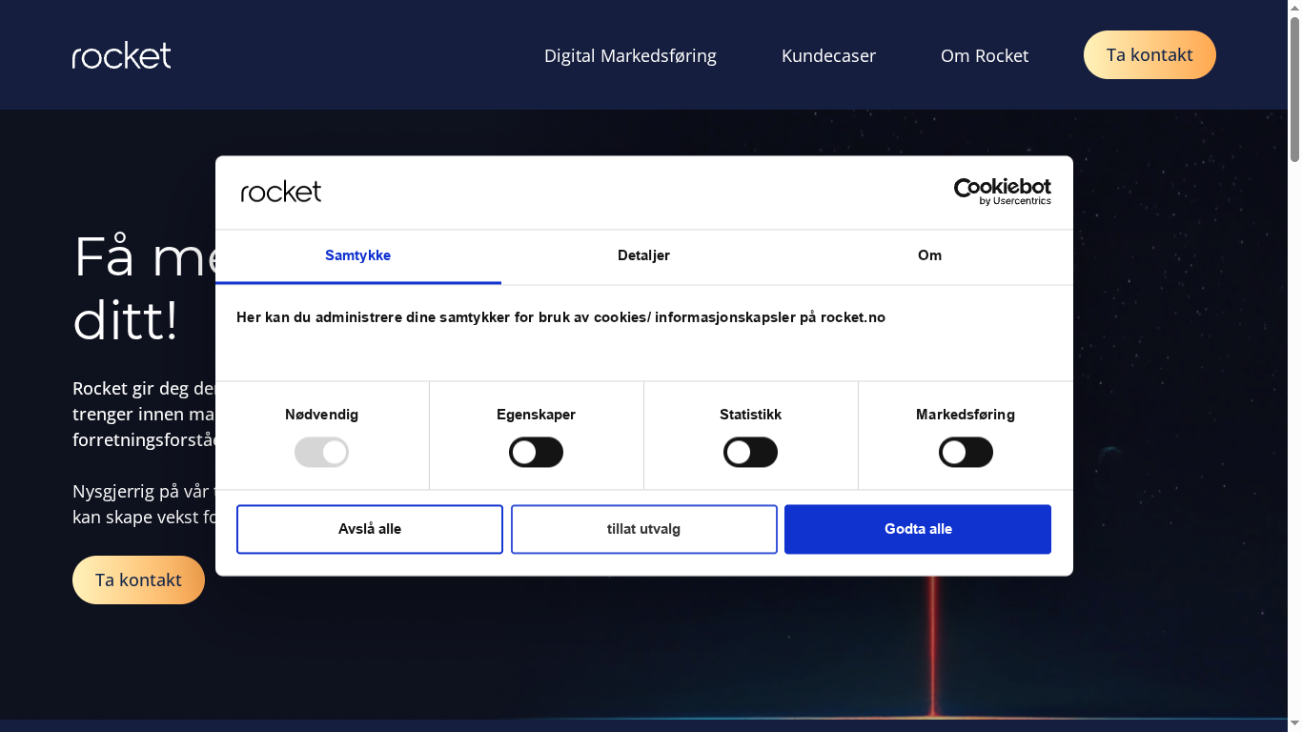Enable the Markedsføring cookies toggle
Screen dimensions: 1302x732
pos(966,452)
